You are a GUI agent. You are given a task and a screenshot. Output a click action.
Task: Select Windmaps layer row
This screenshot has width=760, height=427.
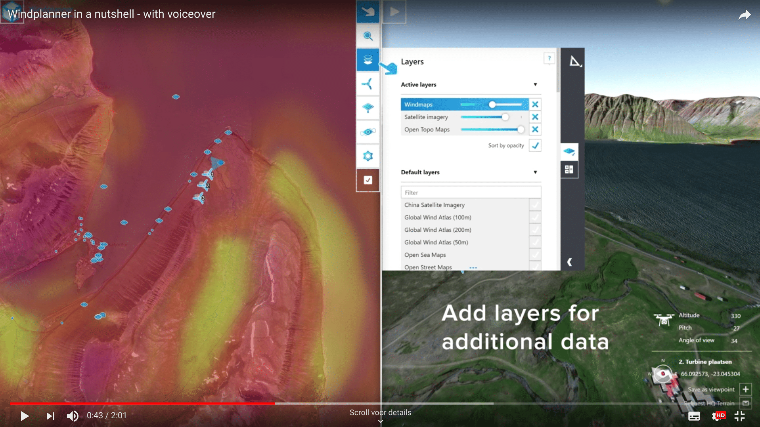tap(465, 105)
